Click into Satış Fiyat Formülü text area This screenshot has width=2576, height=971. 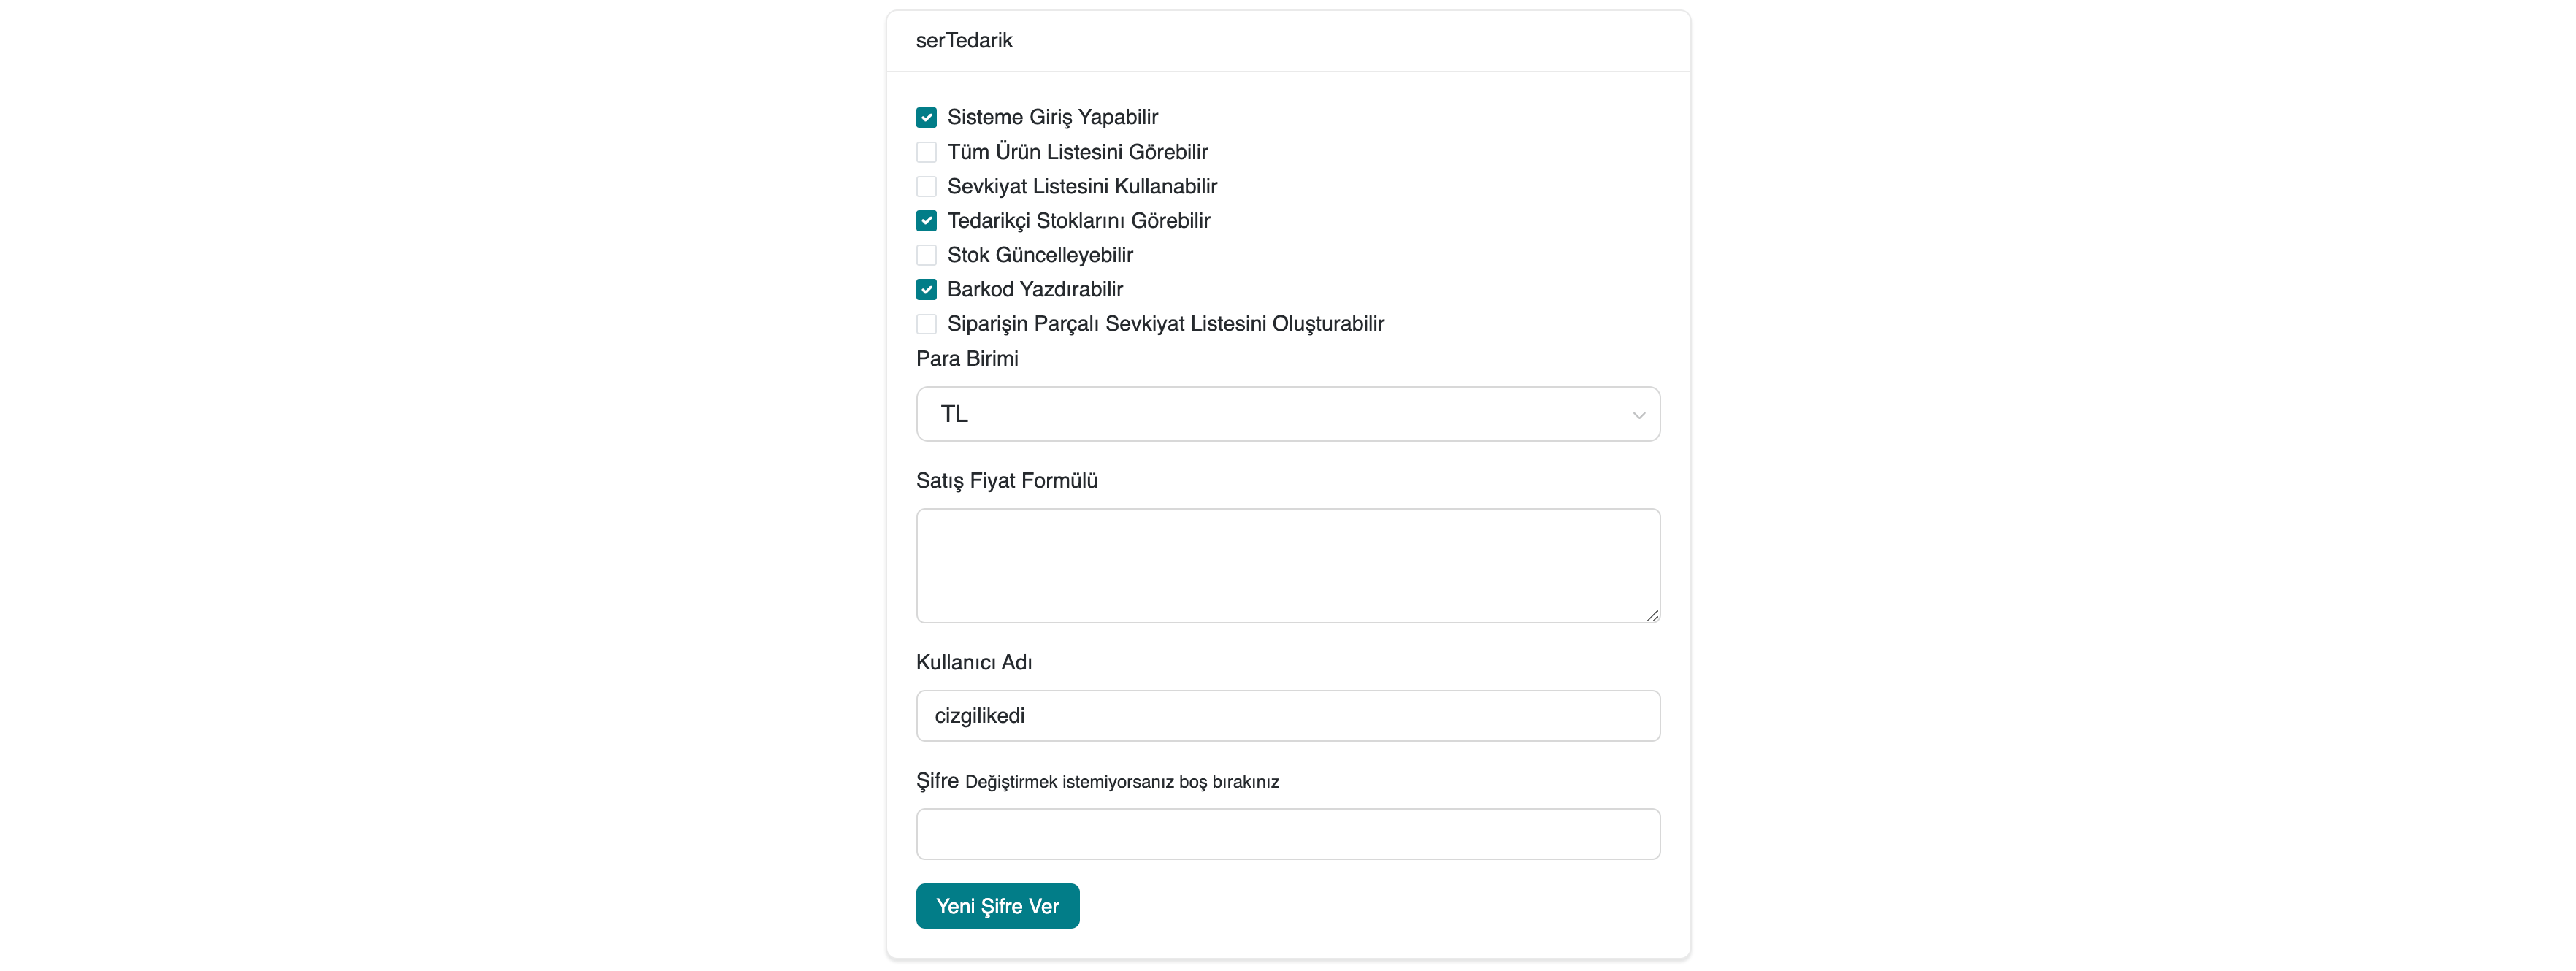[1287, 565]
